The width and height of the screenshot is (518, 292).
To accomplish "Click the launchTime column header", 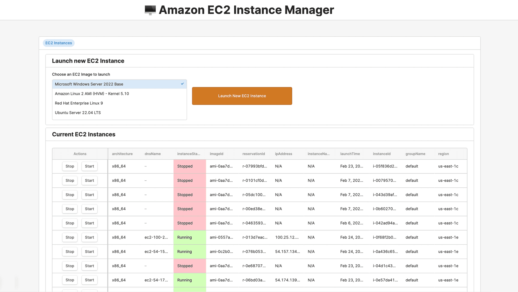I will coord(350,154).
